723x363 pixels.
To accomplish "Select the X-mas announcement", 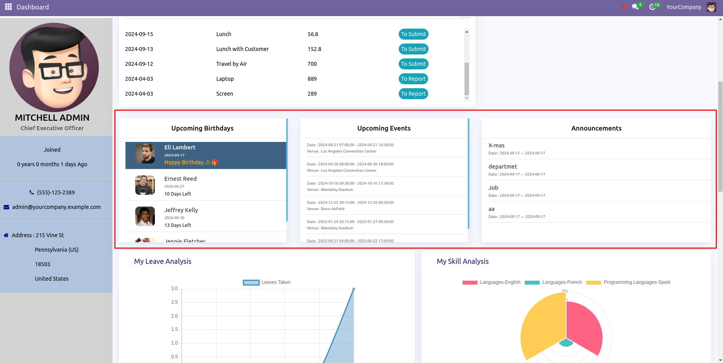I will 496,145.
